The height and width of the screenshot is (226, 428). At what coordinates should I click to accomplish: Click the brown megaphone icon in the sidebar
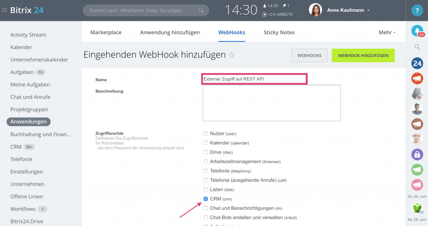click(x=417, y=124)
